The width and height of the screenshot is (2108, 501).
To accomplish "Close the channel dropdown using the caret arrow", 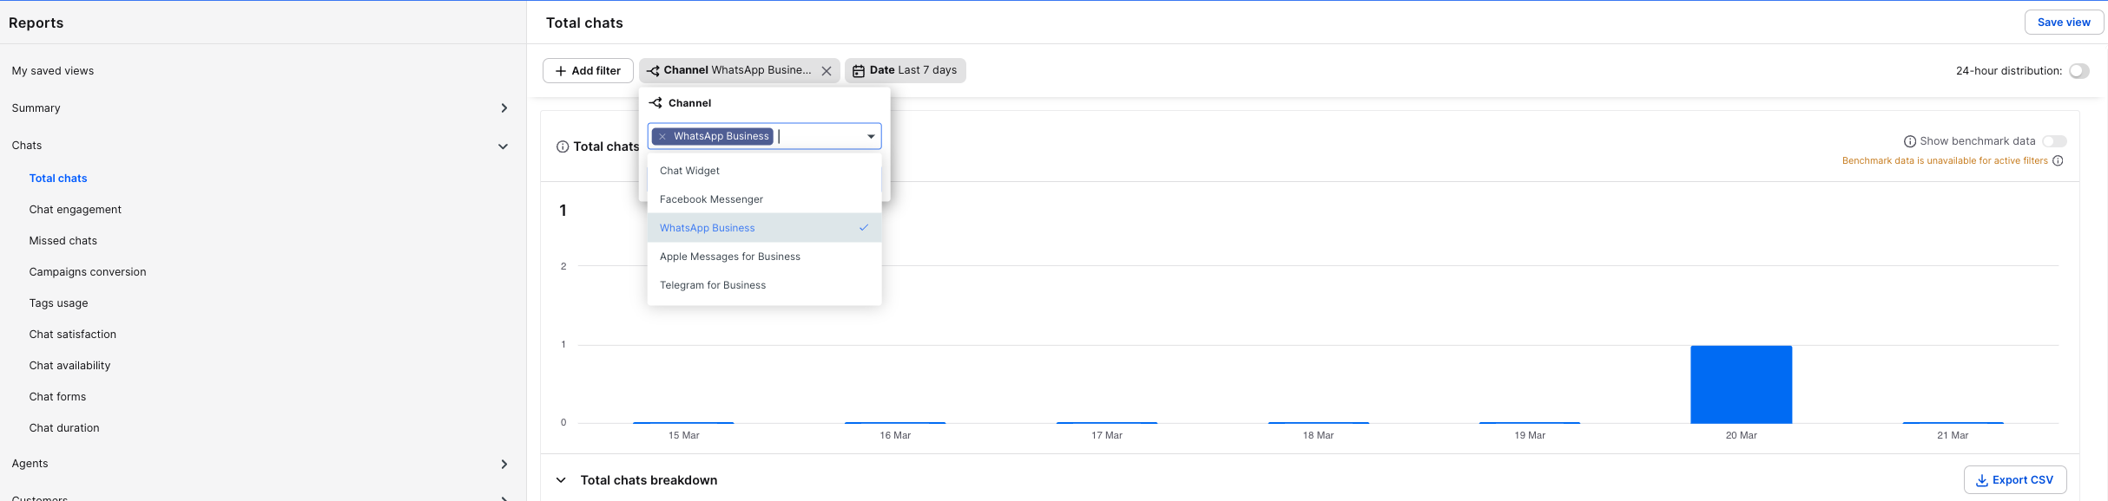I will [x=871, y=137].
